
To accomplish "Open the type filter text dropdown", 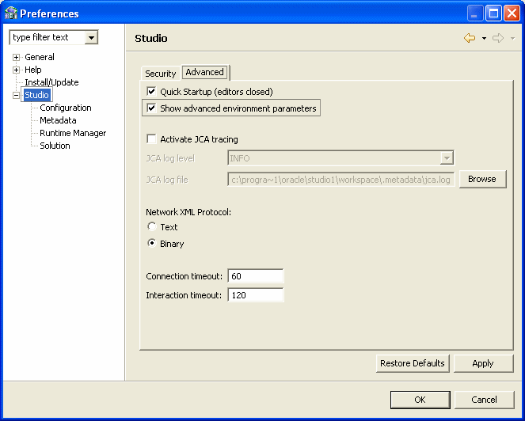I will [x=91, y=37].
